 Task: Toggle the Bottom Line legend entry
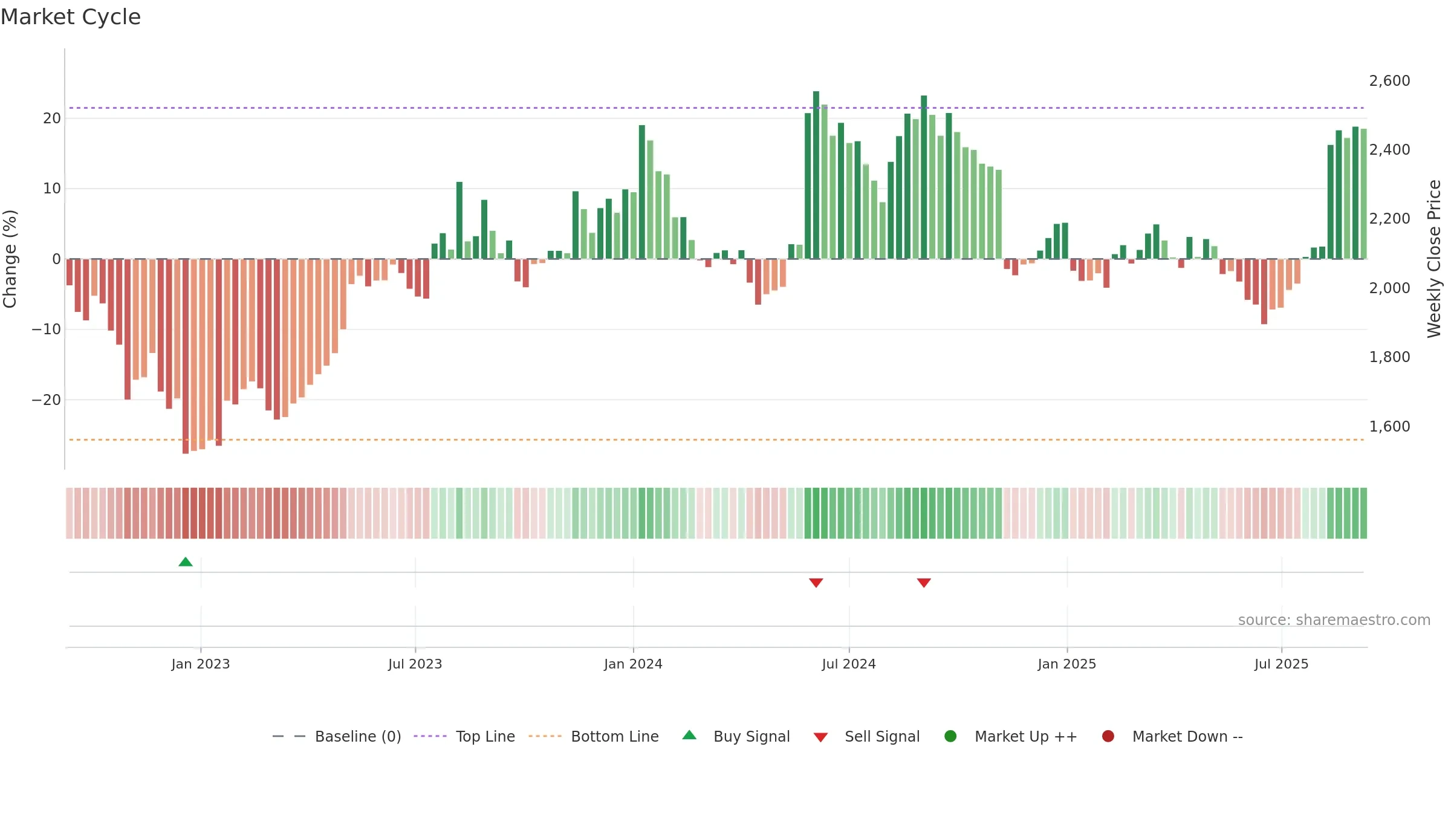point(594,737)
